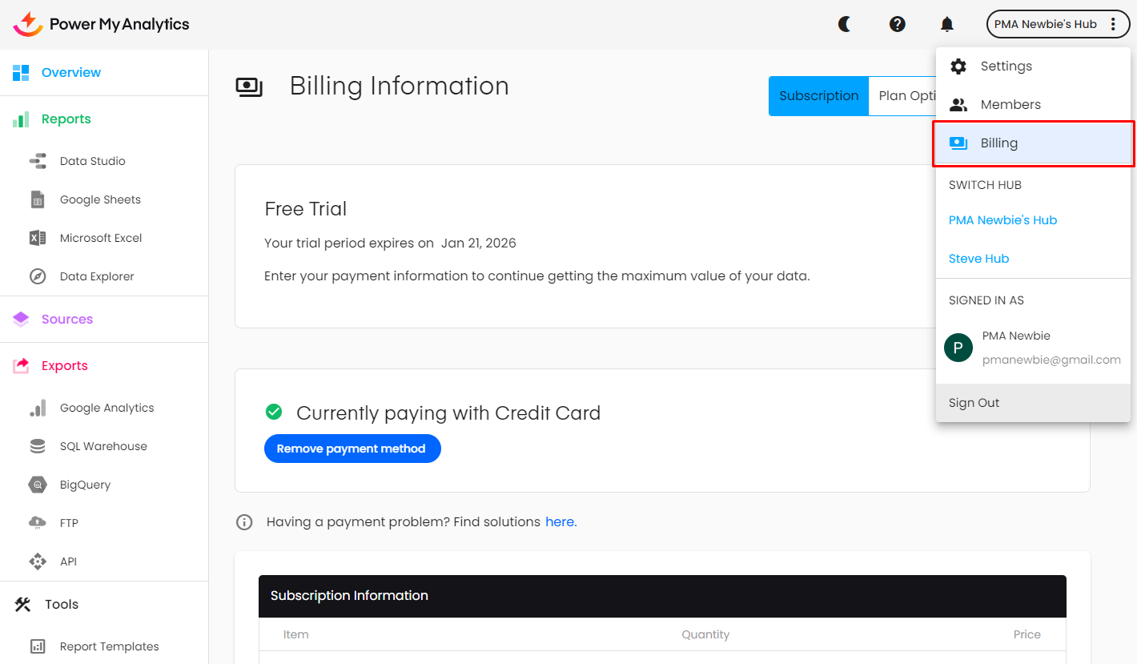Open Settings from the account menu

point(1006,66)
